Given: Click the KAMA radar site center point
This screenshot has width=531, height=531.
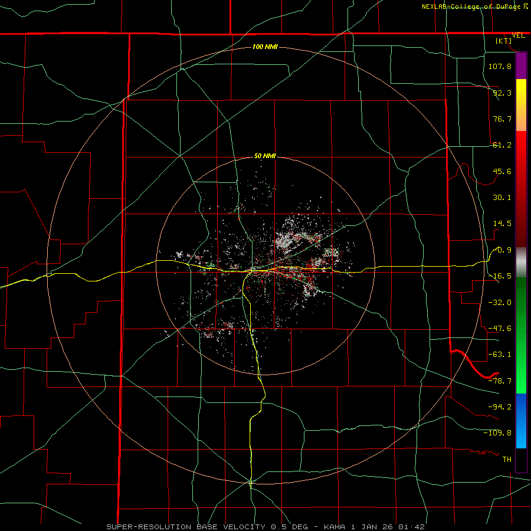Looking at the screenshot, I should [x=265, y=266].
